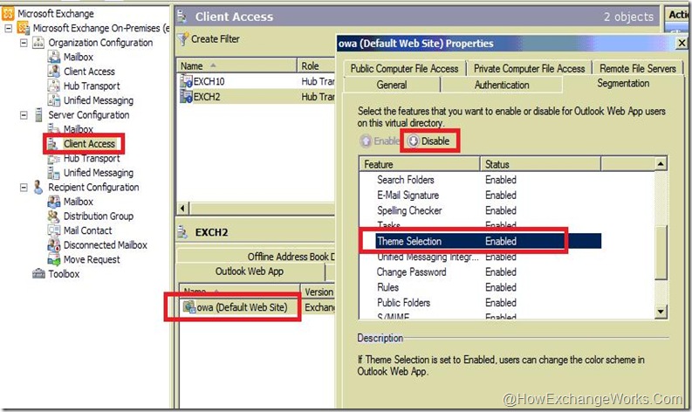Click the Disable arrow icon
The width and height of the screenshot is (692, 412).
coord(413,141)
